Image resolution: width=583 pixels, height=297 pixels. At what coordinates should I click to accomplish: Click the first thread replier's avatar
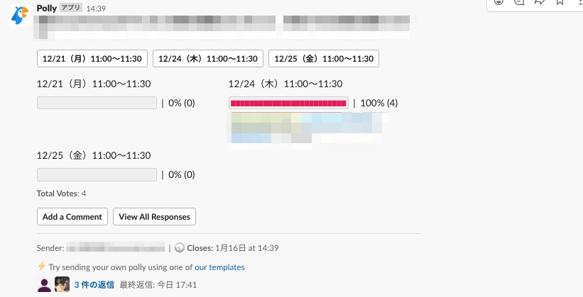(x=44, y=285)
